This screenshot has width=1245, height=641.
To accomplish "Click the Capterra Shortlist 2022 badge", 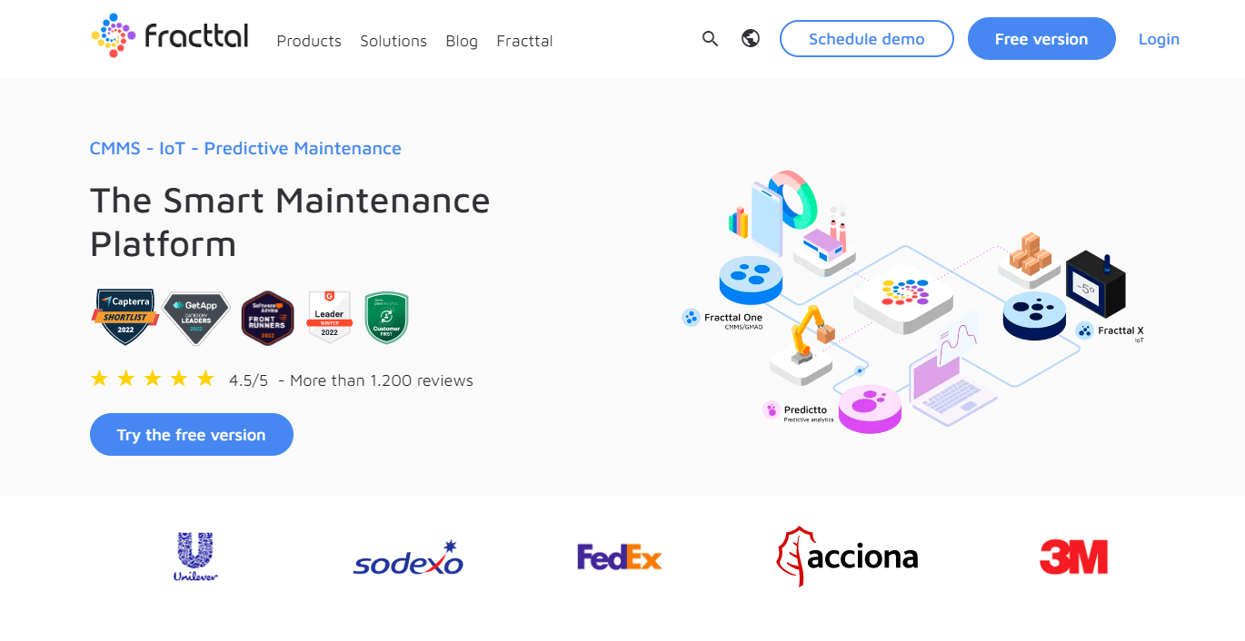I will [125, 317].
